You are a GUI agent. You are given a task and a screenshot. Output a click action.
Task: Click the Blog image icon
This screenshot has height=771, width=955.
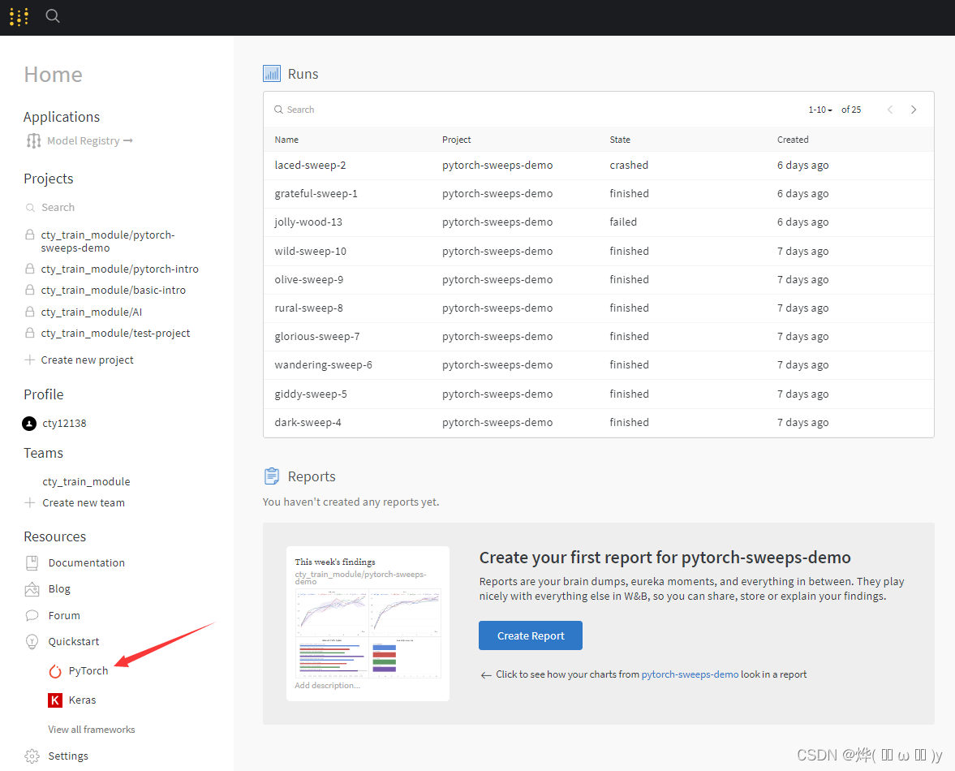coord(32,589)
